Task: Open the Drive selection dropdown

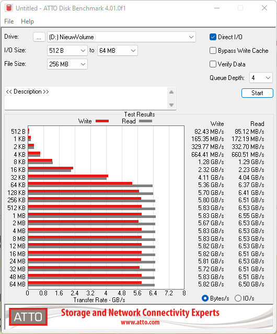Action: 121,37
